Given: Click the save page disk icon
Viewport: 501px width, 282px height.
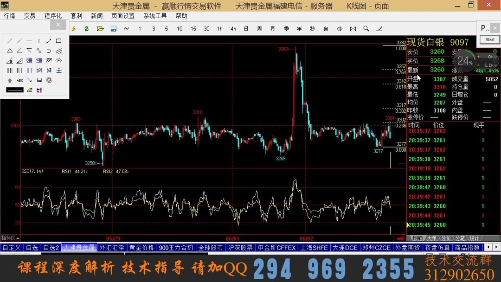Looking at the screenshot, I should coord(113,29).
